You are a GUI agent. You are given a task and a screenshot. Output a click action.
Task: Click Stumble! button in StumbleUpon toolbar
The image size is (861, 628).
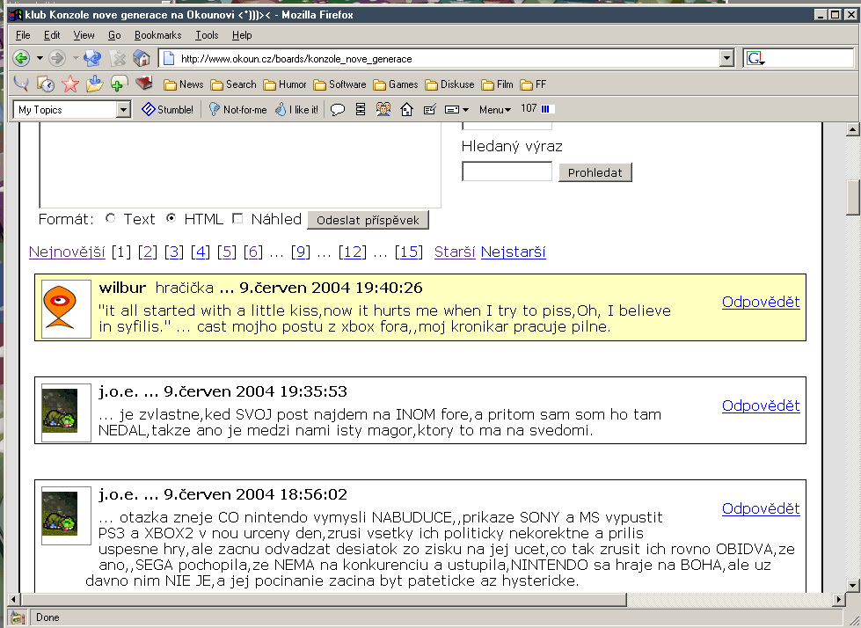point(167,109)
